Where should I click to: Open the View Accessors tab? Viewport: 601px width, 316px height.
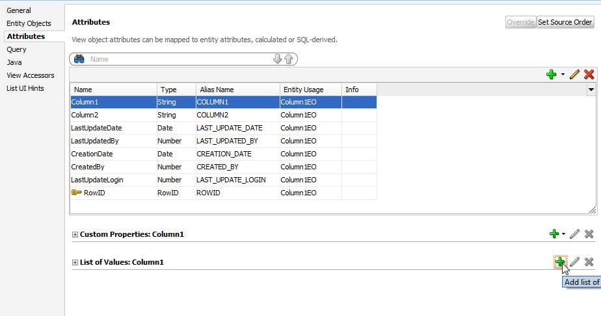tap(31, 75)
